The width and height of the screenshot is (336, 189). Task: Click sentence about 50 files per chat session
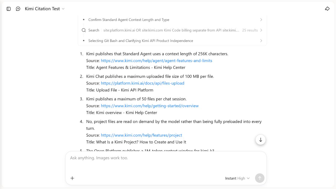pos(136,99)
